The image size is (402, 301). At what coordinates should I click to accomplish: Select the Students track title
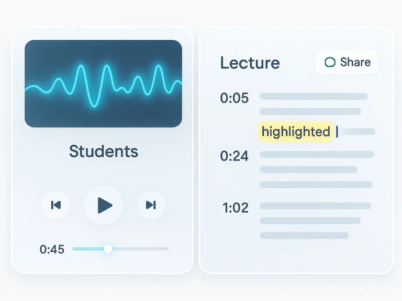point(104,152)
